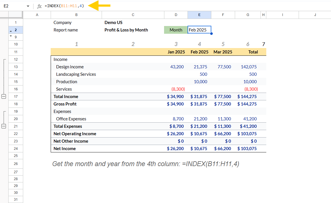
Task: Select row 11 header
Action: coord(16,52)
